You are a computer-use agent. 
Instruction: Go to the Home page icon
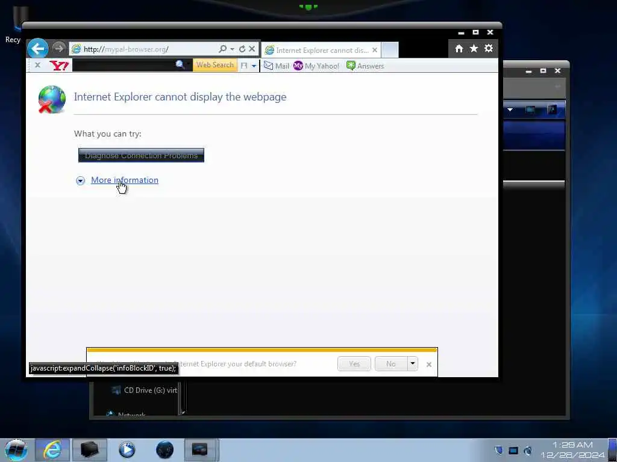459,48
